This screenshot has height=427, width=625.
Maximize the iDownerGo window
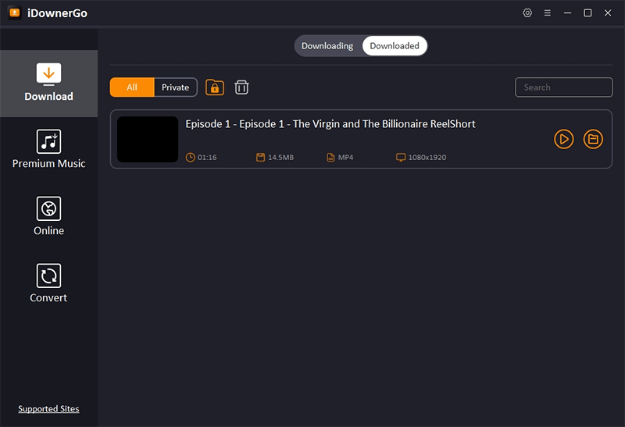tap(587, 12)
